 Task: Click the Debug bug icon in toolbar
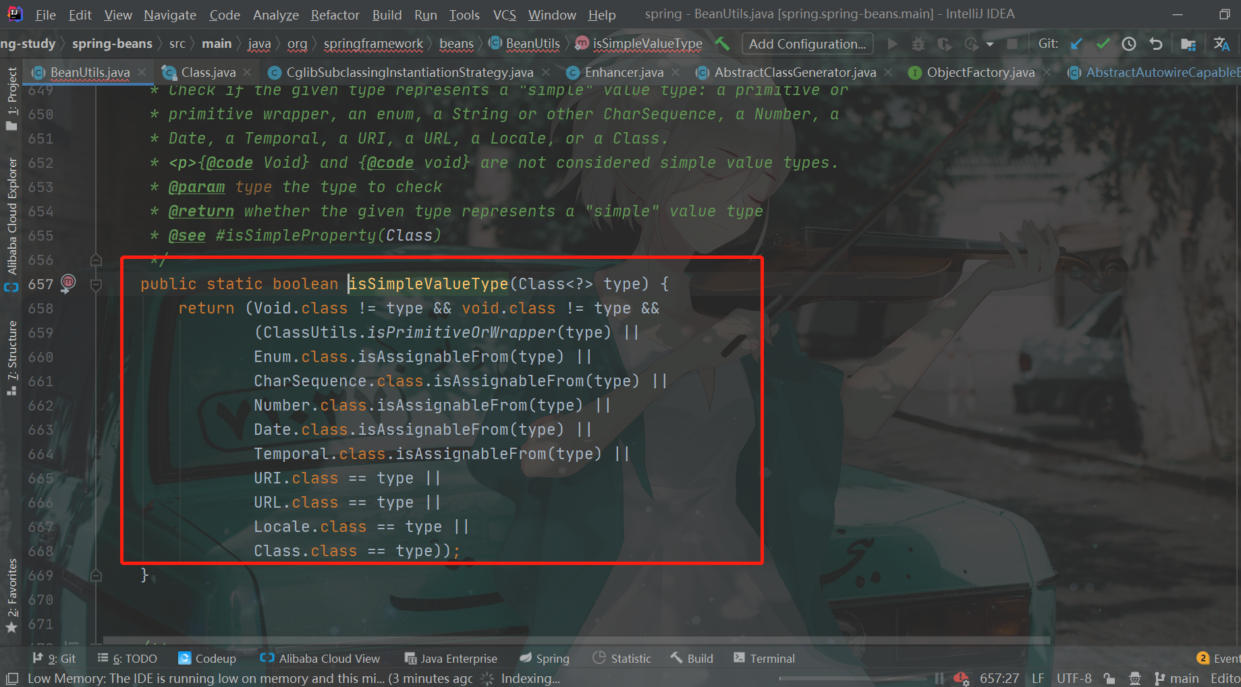pyautogui.click(x=918, y=44)
